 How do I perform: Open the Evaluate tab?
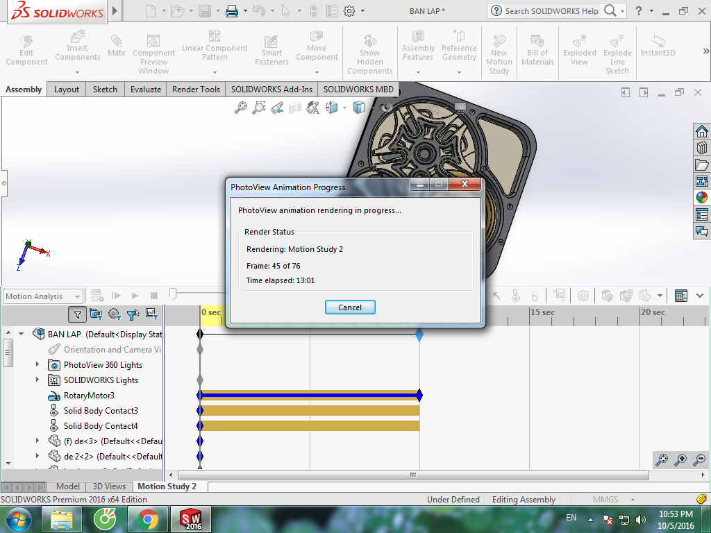146,90
